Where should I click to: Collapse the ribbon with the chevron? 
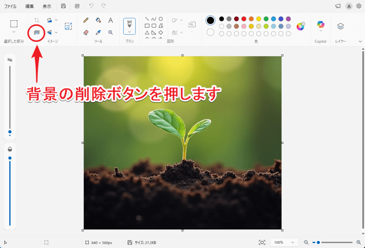point(360,41)
